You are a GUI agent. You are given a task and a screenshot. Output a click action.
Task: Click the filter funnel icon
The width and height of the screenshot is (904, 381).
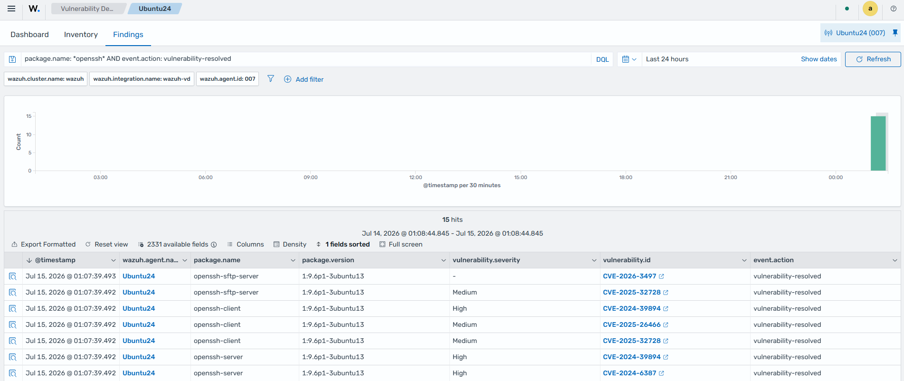(x=271, y=79)
